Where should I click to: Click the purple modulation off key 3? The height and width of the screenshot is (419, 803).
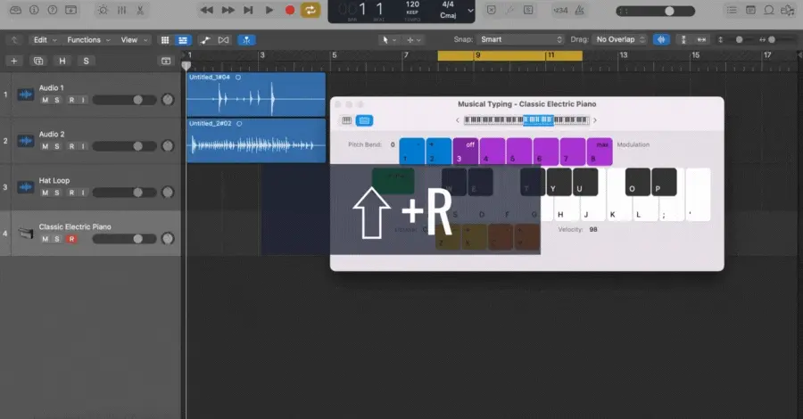point(466,152)
